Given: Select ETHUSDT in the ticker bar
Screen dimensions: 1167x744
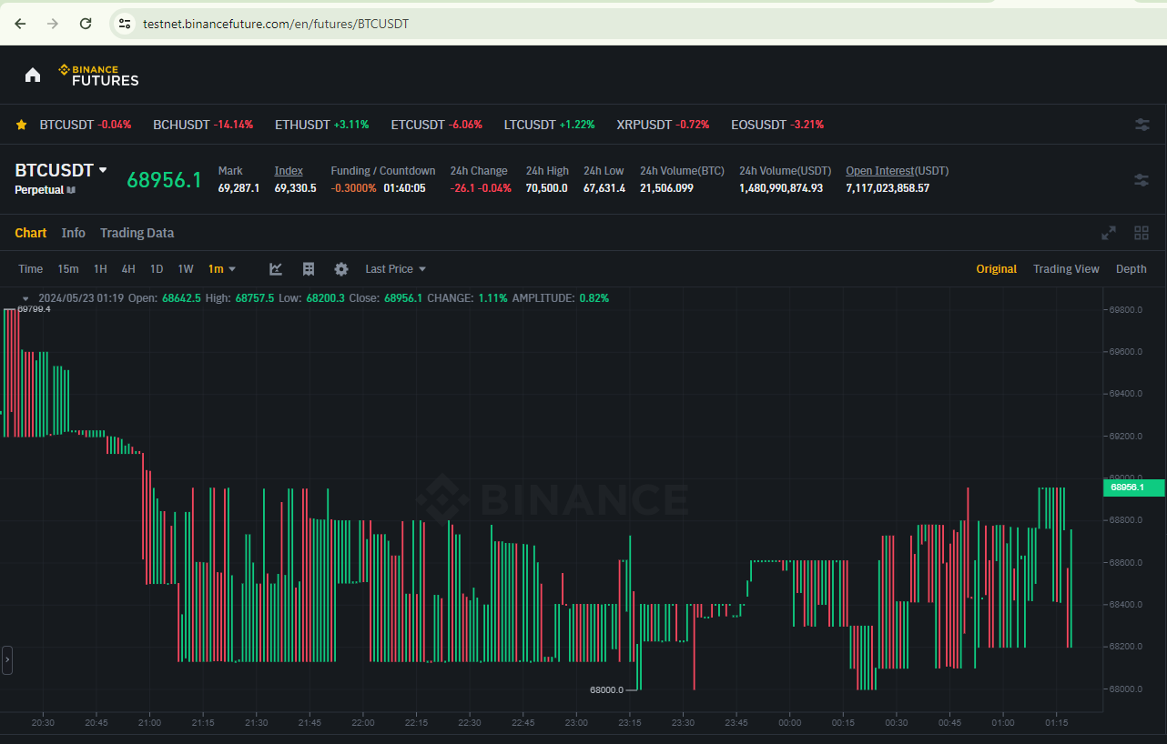Looking at the screenshot, I should click(322, 125).
